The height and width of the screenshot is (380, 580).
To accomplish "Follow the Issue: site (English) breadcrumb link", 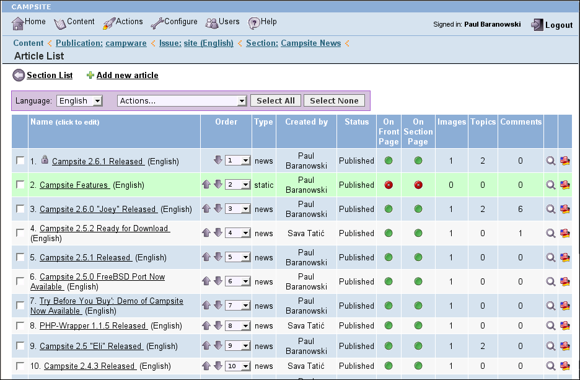I will coord(196,43).
